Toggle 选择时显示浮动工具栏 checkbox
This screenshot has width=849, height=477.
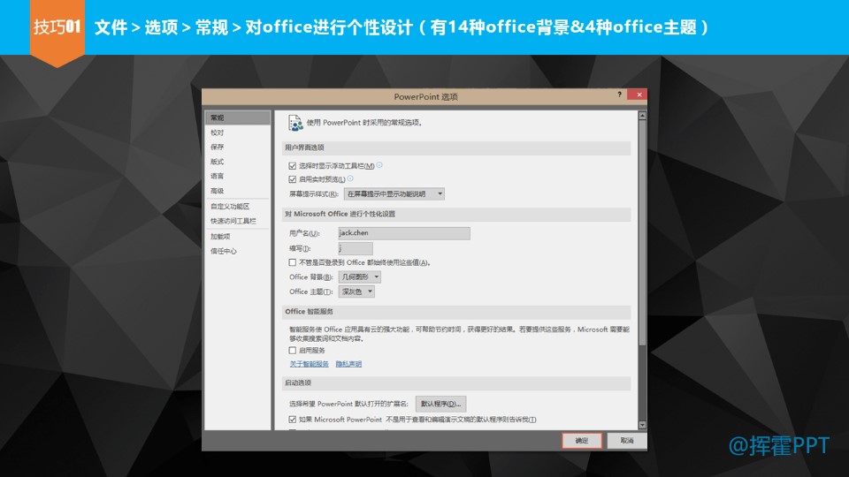click(293, 165)
